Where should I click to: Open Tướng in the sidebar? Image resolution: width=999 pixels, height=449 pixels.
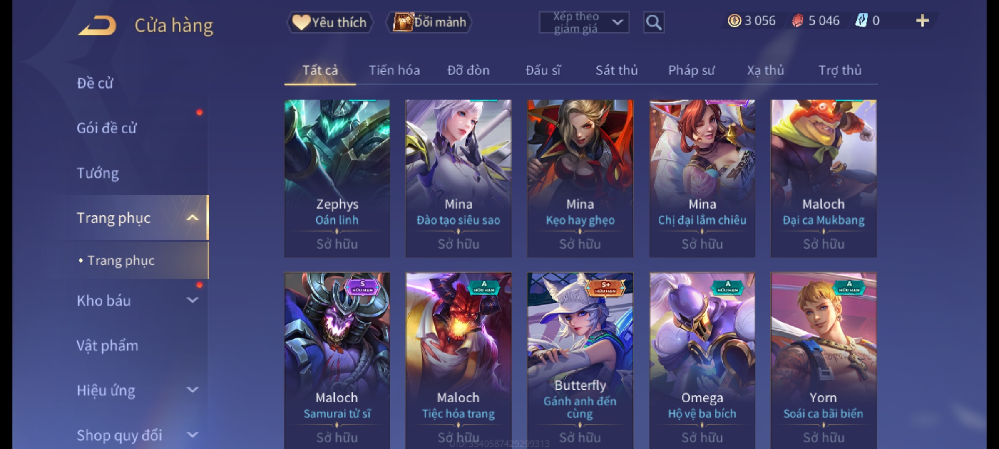tap(98, 173)
